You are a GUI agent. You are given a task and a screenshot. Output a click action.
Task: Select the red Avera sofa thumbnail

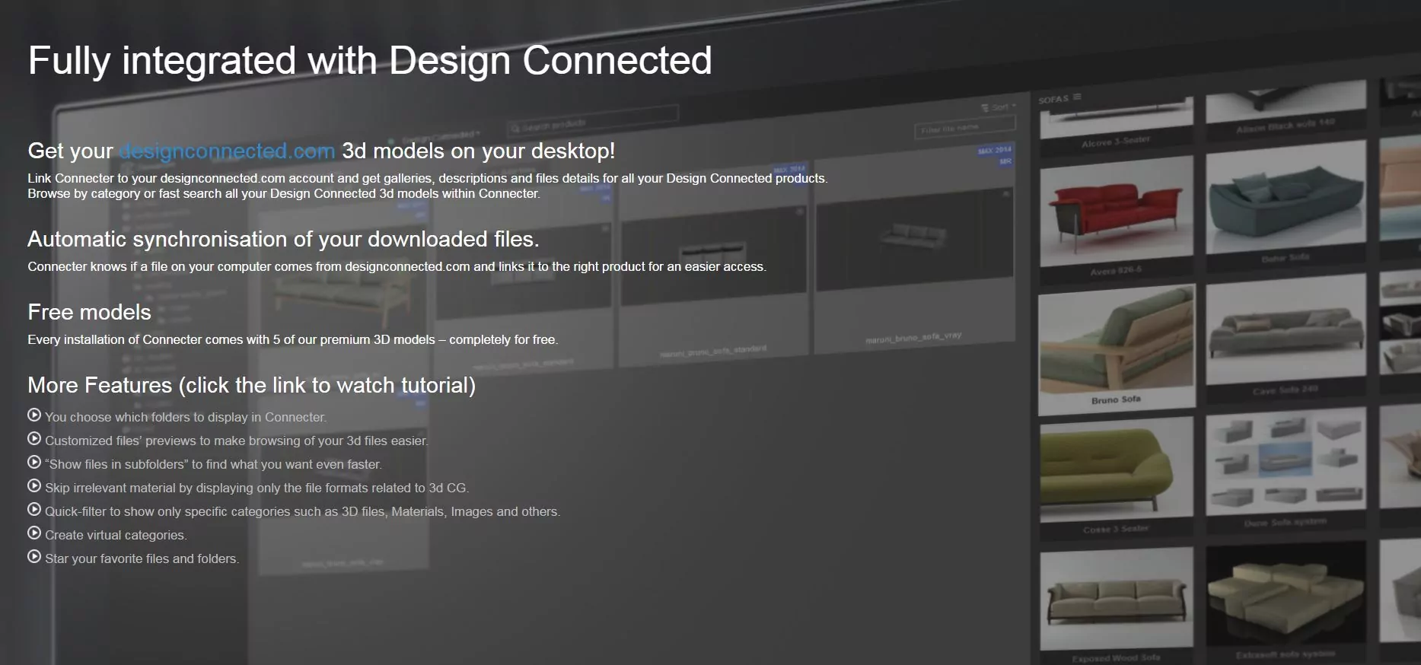(x=1116, y=212)
